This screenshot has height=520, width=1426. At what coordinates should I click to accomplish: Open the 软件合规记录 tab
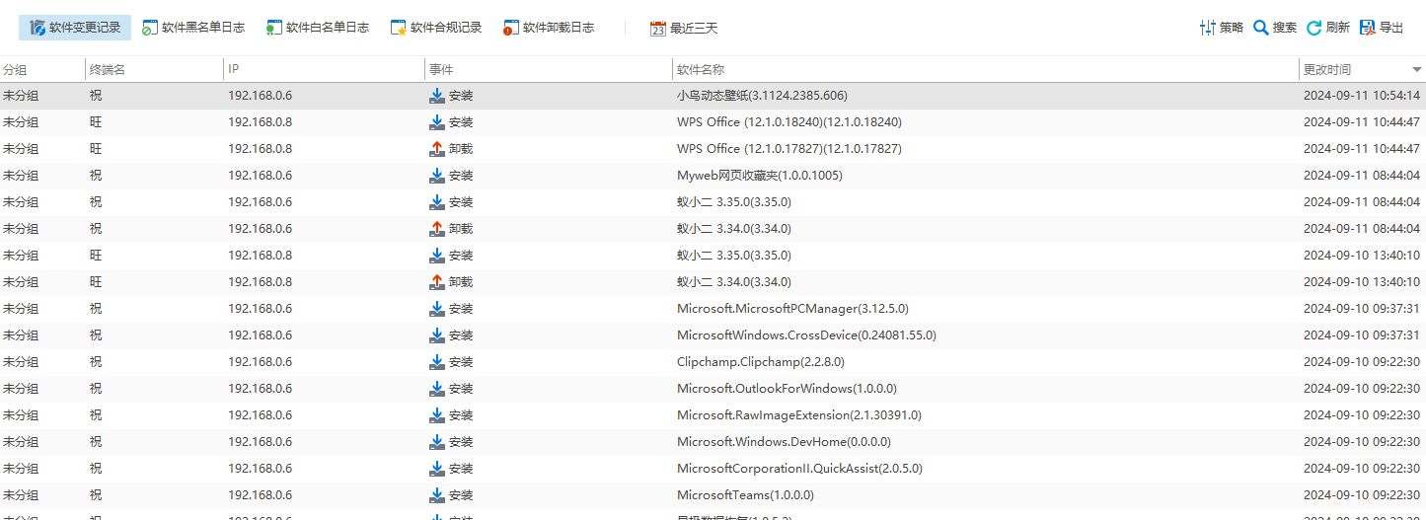(x=436, y=28)
